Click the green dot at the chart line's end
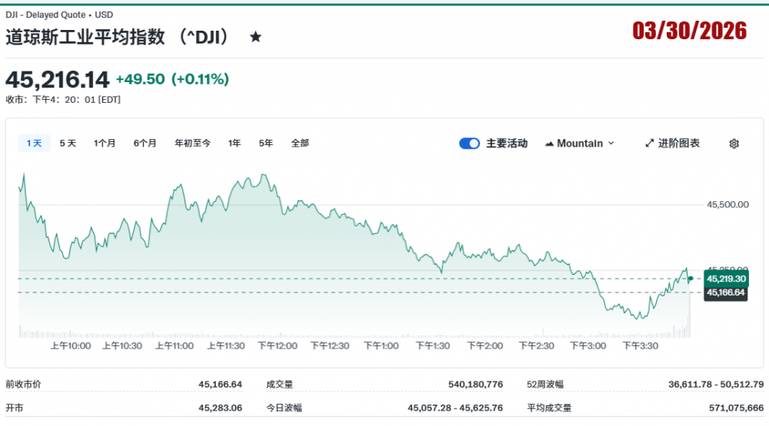 pyautogui.click(x=691, y=279)
